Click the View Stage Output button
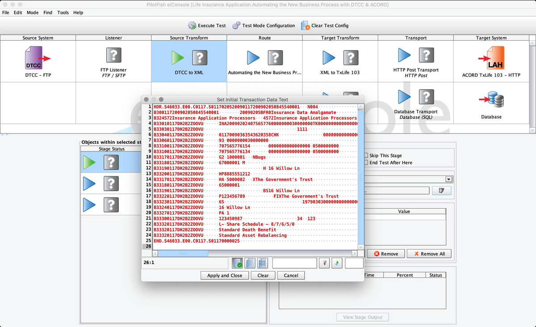Viewport: 536px width, 327px height. 363,317
